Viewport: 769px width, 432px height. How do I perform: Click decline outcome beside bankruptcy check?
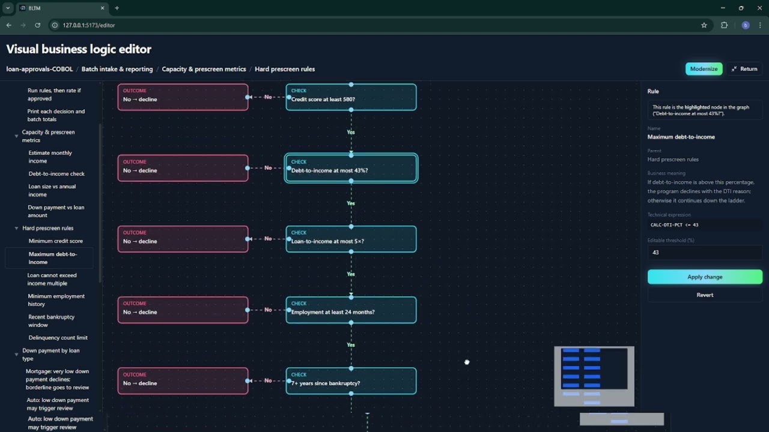click(x=183, y=381)
